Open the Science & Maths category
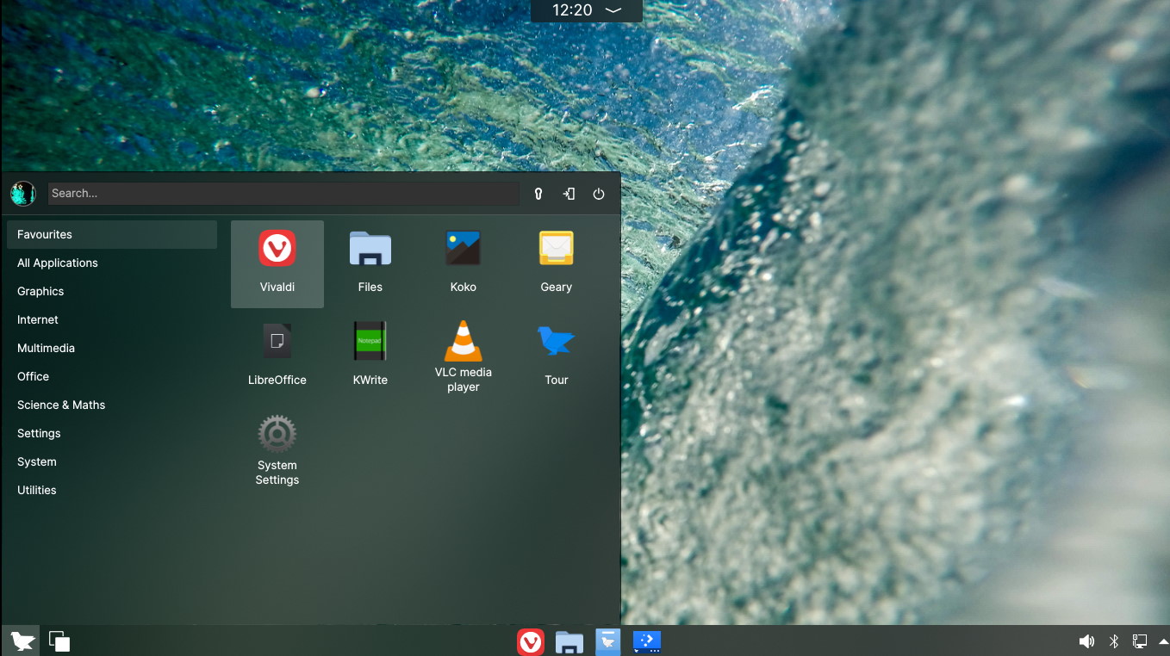Screen dimensions: 1170x656 [x=61, y=405]
